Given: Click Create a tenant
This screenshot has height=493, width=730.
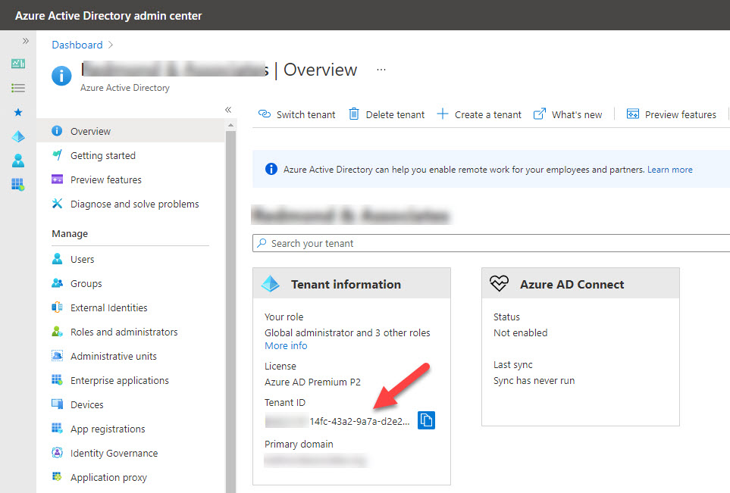Looking at the screenshot, I should (479, 114).
